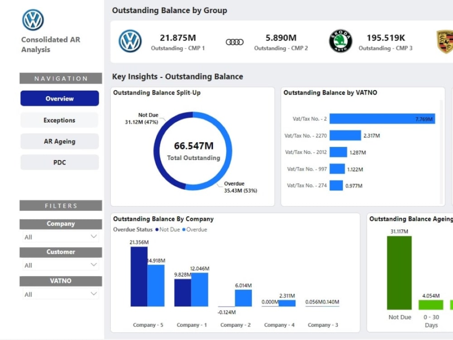The width and height of the screenshot is (453, 340).
Task: Select the Not Due legend marker
Action: [x=157, y=229]
